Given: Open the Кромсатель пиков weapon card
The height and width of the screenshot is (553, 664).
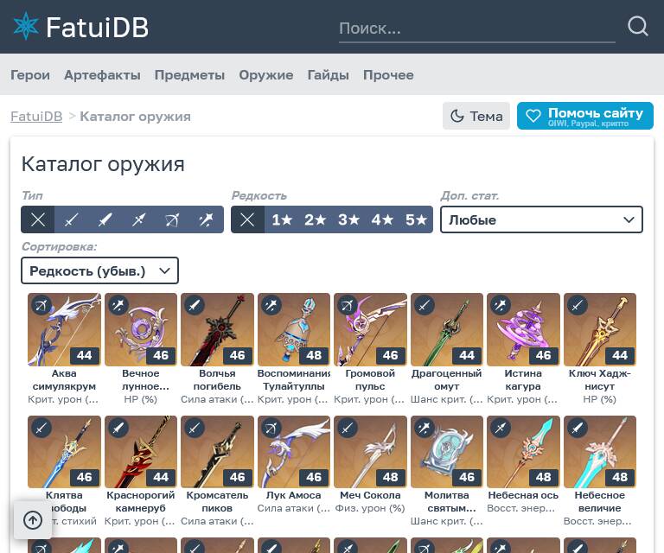Looking at the screenshot, I should tap(217, 471).
